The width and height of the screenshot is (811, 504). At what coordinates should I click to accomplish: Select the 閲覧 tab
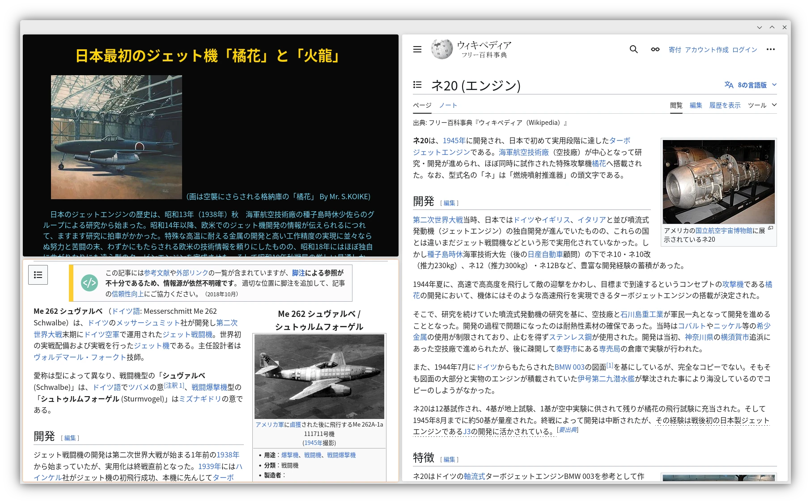coord(676,105)
